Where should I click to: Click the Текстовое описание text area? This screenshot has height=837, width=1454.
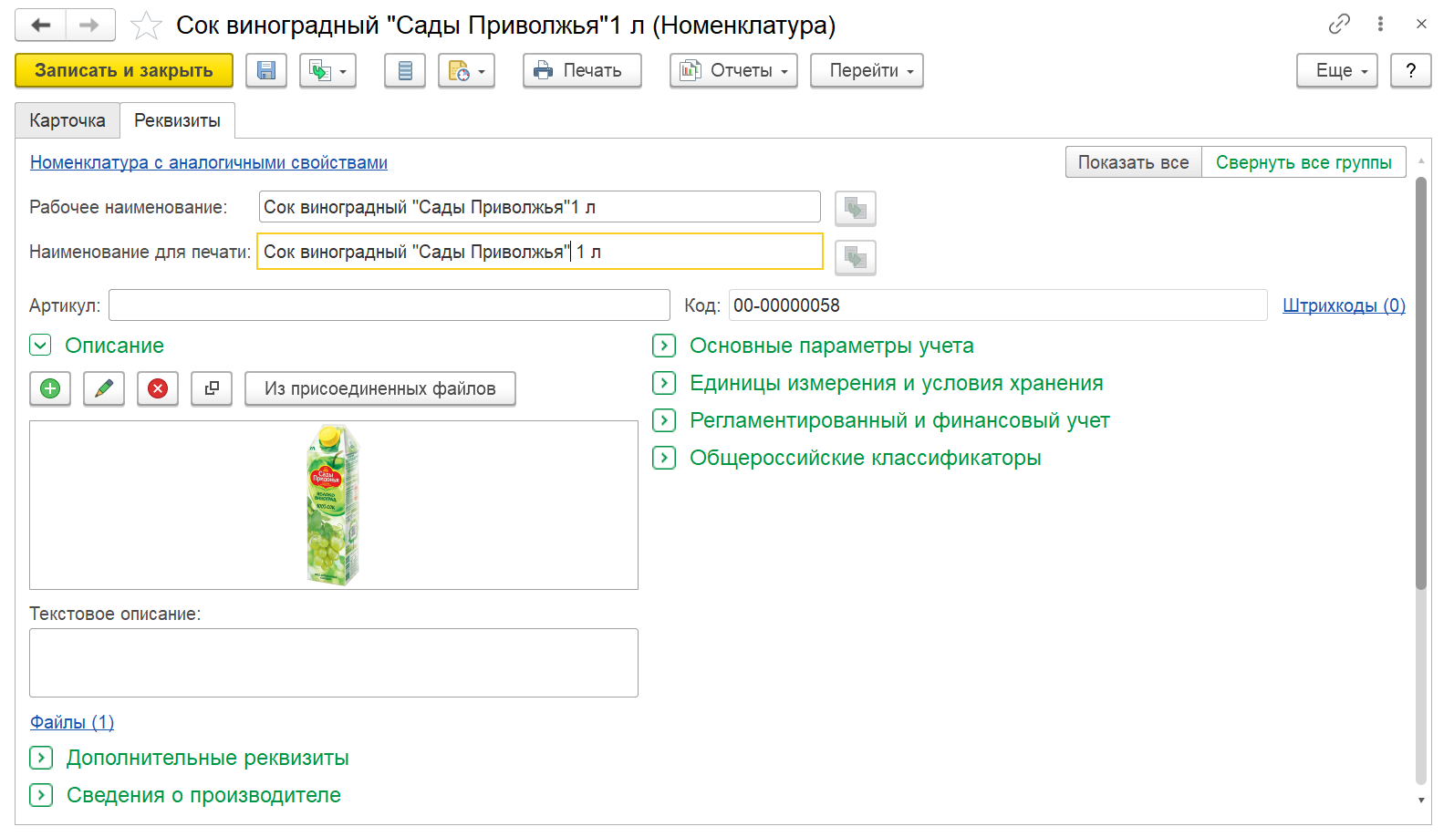[334, 663]
